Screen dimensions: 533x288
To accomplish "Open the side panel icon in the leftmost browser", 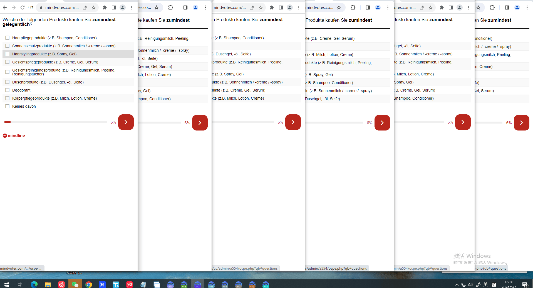I will coord(114,8).
